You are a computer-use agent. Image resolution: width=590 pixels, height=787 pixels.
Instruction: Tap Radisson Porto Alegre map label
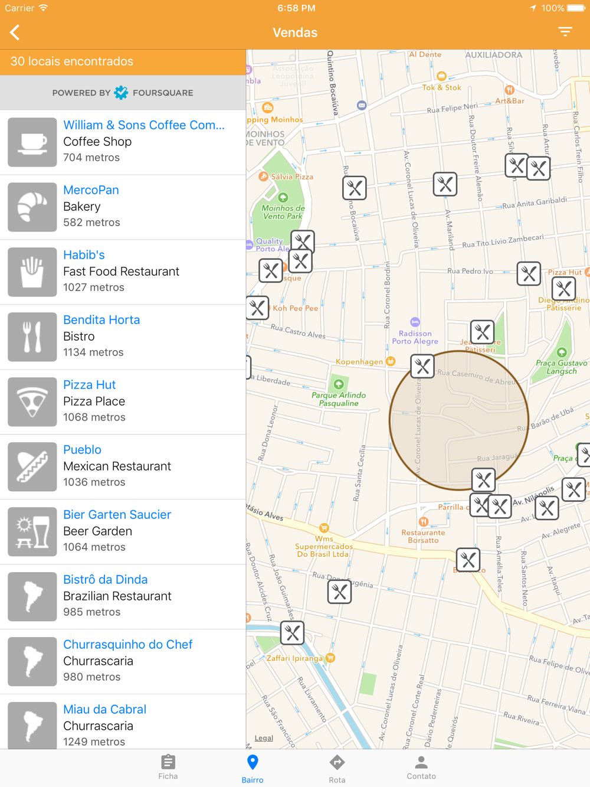(x=415, y=337)
